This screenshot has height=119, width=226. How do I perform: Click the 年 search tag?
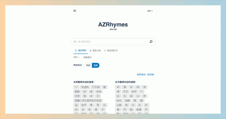[131, 87]
